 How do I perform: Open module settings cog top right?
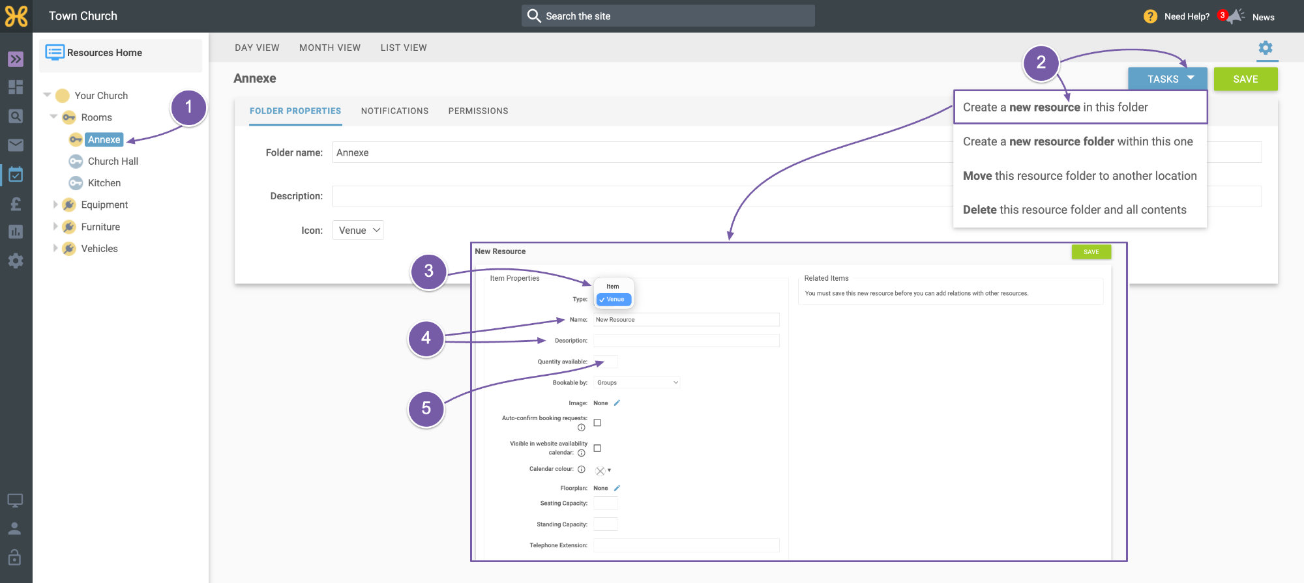coord(1266,48)
